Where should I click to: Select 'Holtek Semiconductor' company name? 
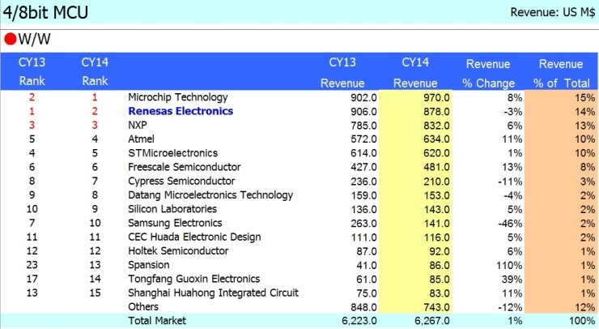pos(178,251)
